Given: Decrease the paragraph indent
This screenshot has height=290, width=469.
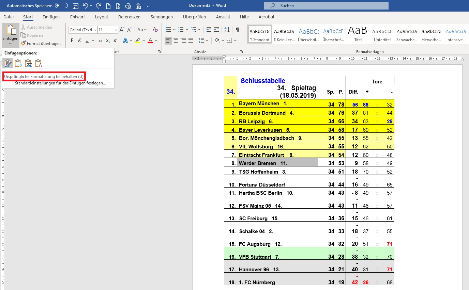Looking at the screenshot, I should 209,30.
